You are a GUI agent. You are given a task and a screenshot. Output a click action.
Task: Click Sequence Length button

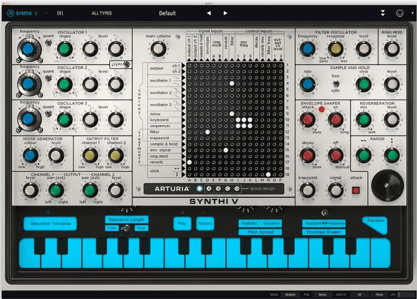click(127, 220)
